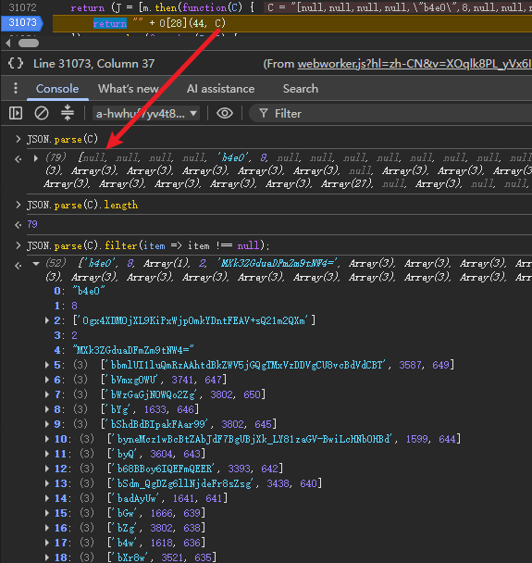This screenshot has height=563, width=532.
Task: Click the pretty print braces icon
Action: pos(16,64)
